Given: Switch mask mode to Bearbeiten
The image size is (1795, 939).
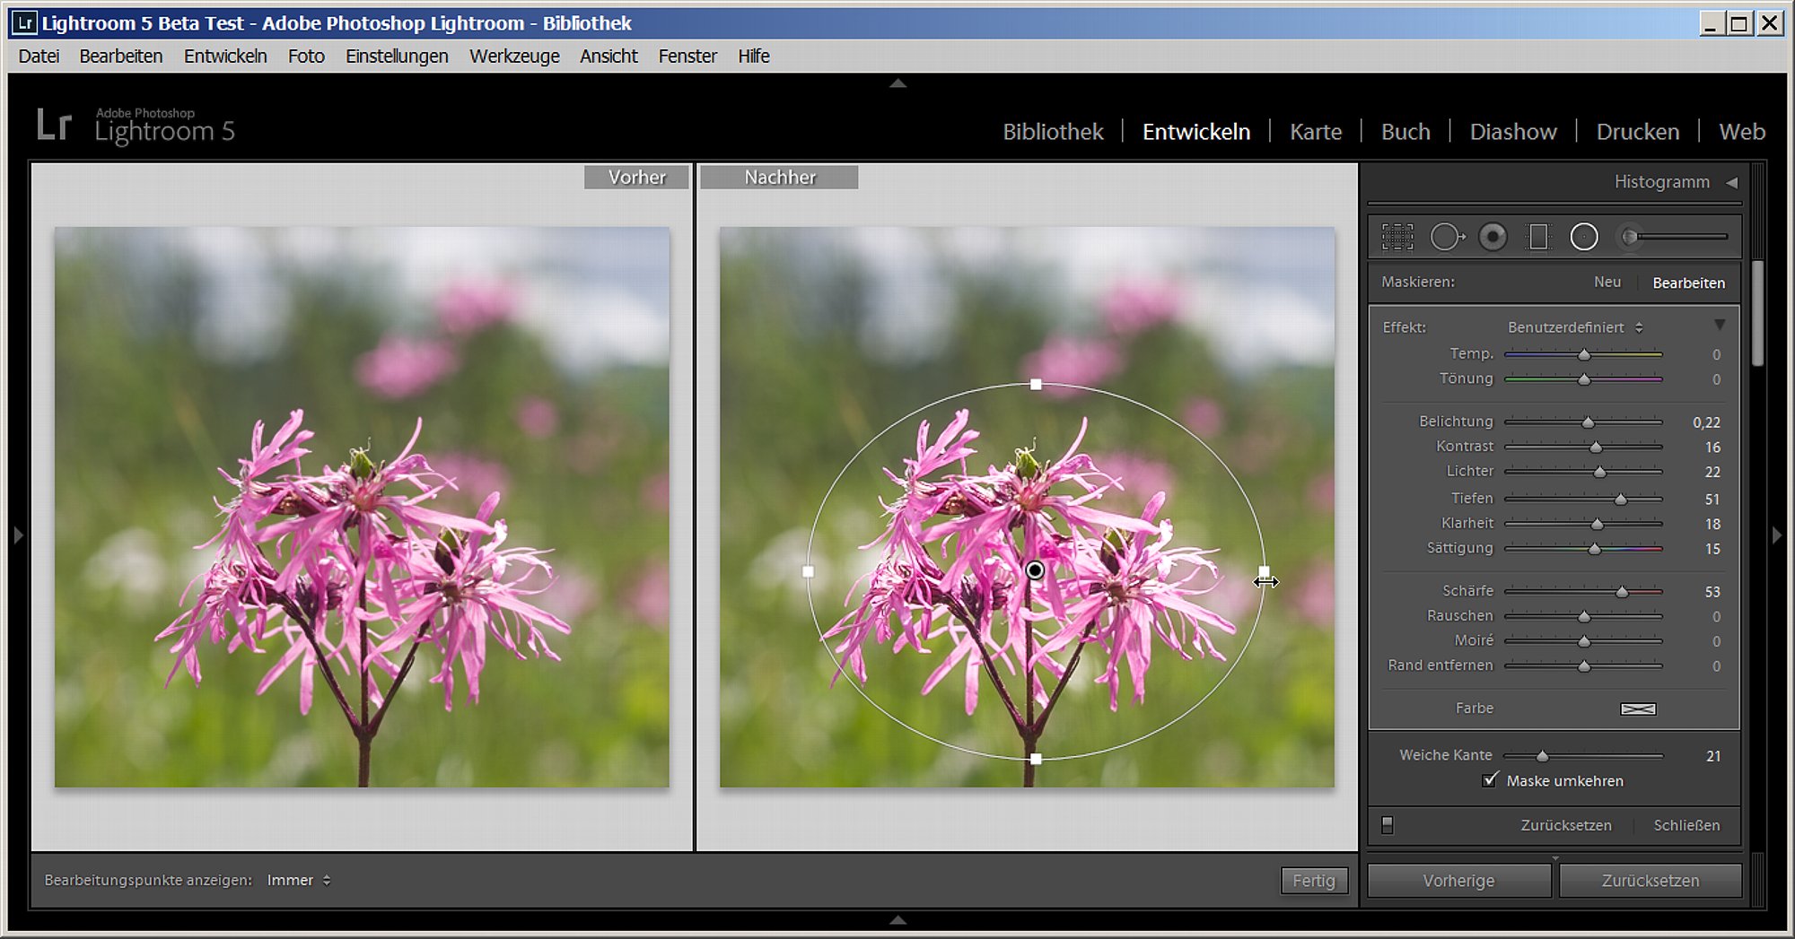Looking at the screenshot, I should coord(1688,283).
